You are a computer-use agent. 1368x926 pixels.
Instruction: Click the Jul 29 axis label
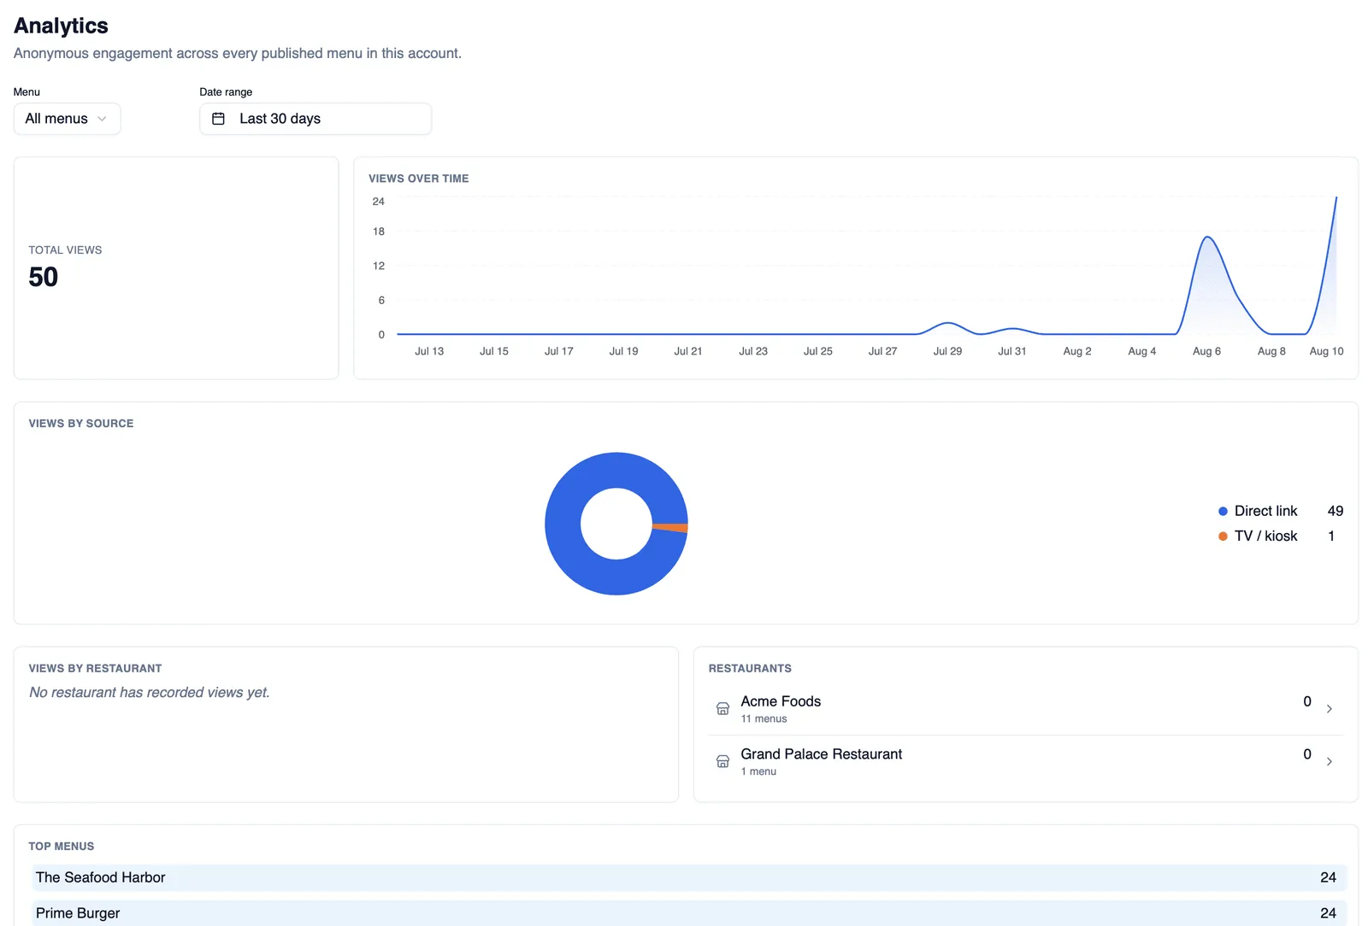[947, 351]
